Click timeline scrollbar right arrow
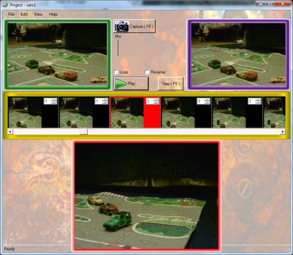The height and width of the screenshot is (255, 293). (283, 132)
